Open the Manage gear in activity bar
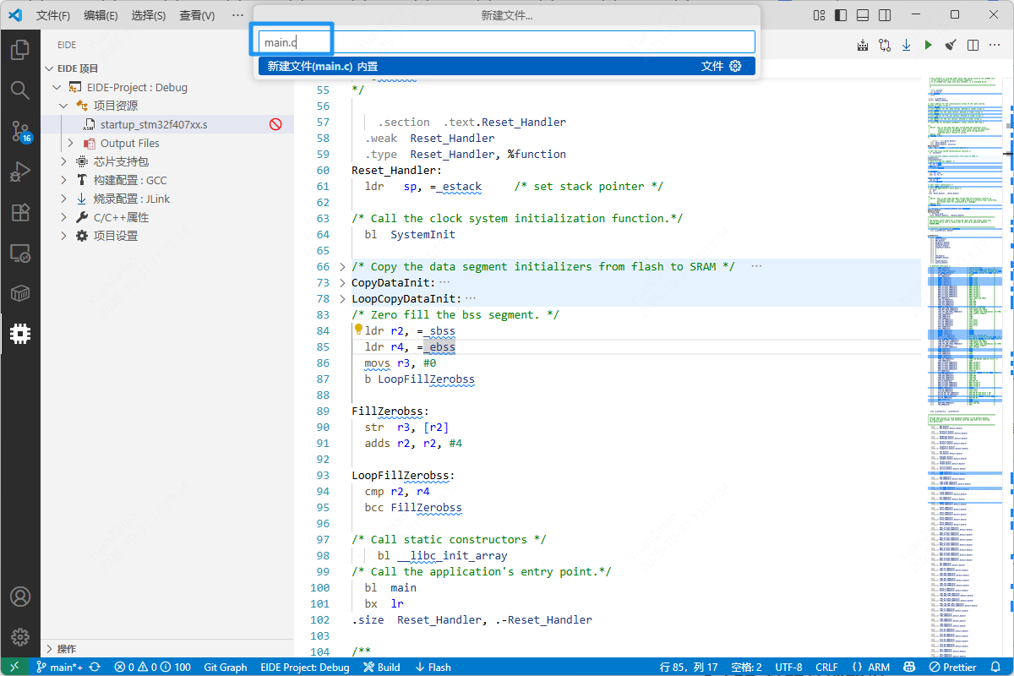The image size is (1014, 676). pos(20,636)
